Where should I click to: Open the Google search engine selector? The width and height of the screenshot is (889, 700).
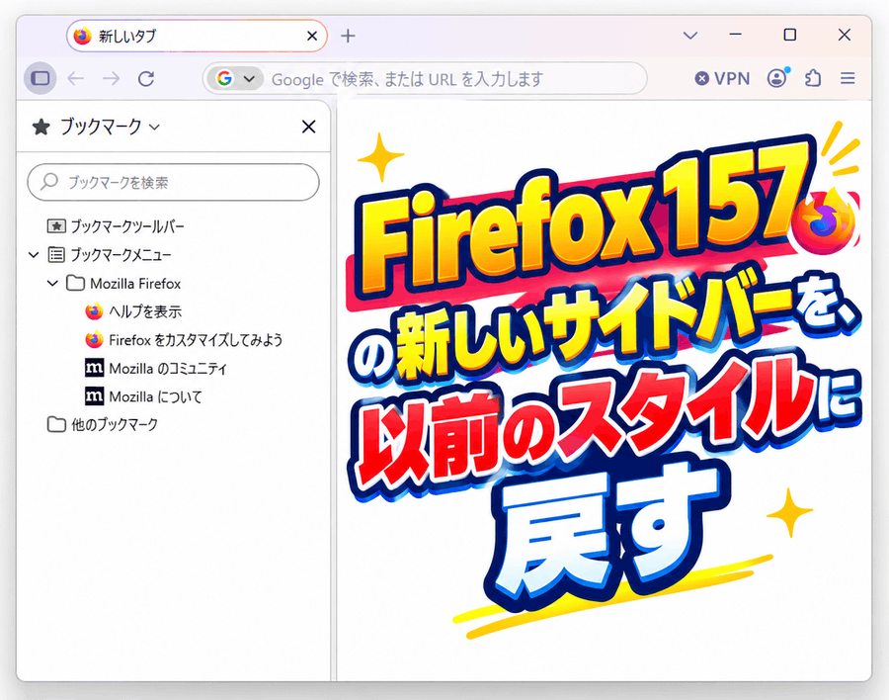click(235, 78)
